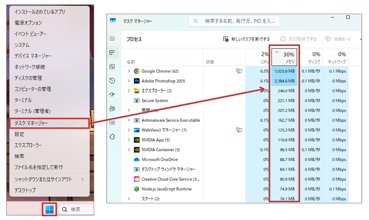This screenshot has width=369, height=220.
Task: Open the Startup apps sidebar icon
Action: pyautogui.click(x=112, y=95)
